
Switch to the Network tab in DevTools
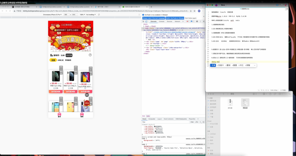click(x=177, y=21)
